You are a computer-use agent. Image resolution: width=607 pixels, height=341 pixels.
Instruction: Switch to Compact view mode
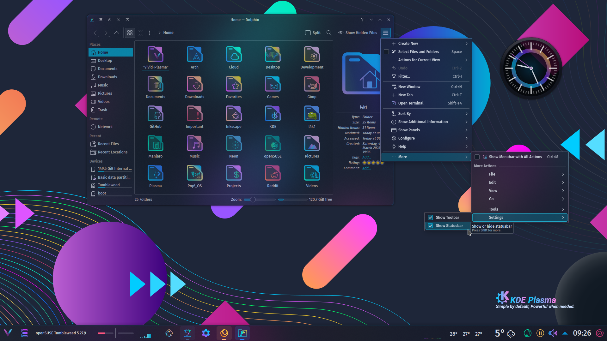(x=141, y=33)
